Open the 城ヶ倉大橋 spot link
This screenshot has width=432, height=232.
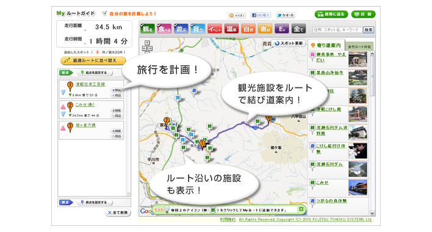click(85, 125)
